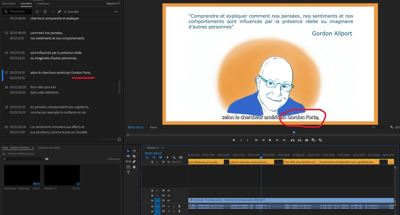
Task: Activate the Slip tool
Action: click(x=128, y=162)
